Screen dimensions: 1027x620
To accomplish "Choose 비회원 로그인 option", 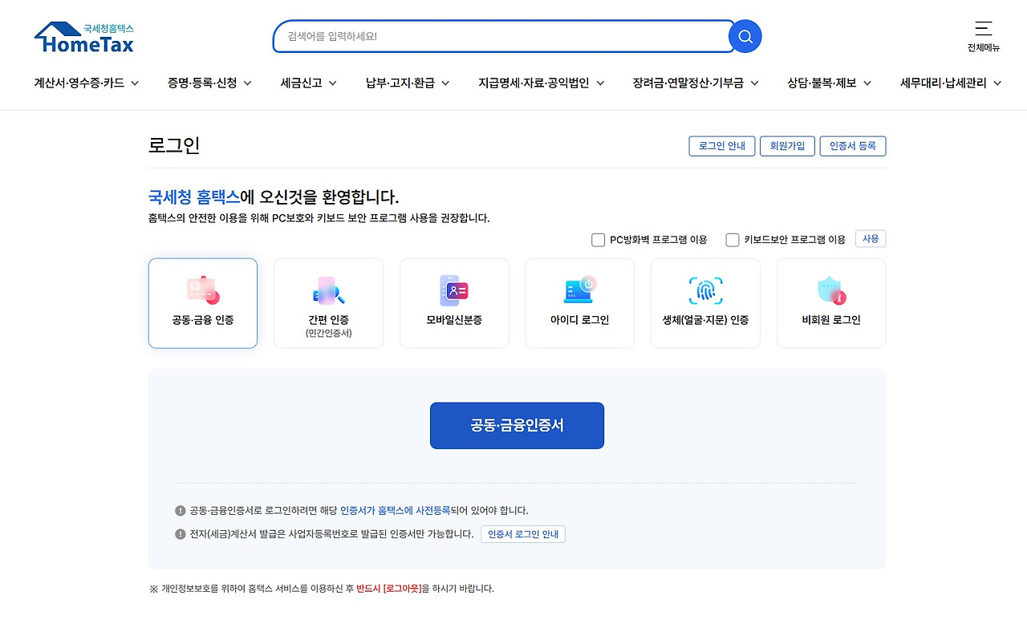I will click(x=830, y=303).
